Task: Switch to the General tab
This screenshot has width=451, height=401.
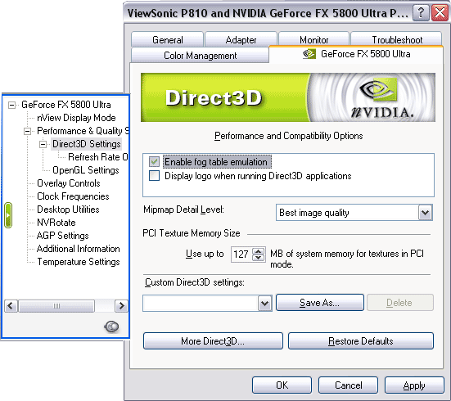Action: (168, 40)
